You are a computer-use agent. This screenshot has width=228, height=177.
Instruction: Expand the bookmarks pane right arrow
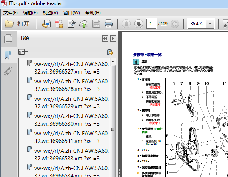[x=113, y=38]
